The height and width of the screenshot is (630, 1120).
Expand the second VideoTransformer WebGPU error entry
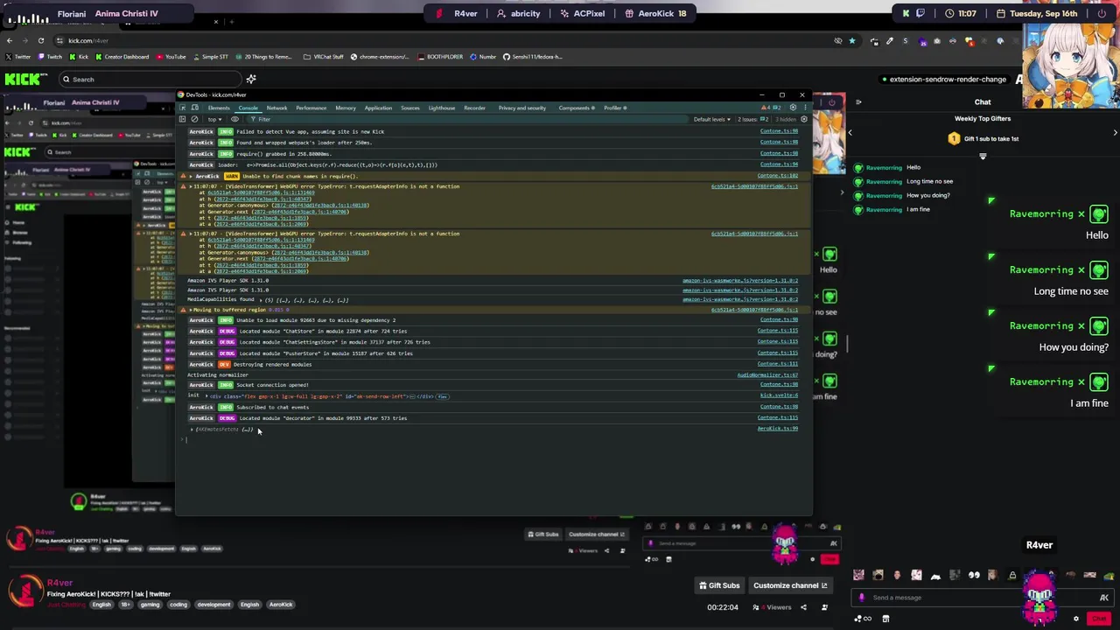pyautogui.click(x=191, y=234)
